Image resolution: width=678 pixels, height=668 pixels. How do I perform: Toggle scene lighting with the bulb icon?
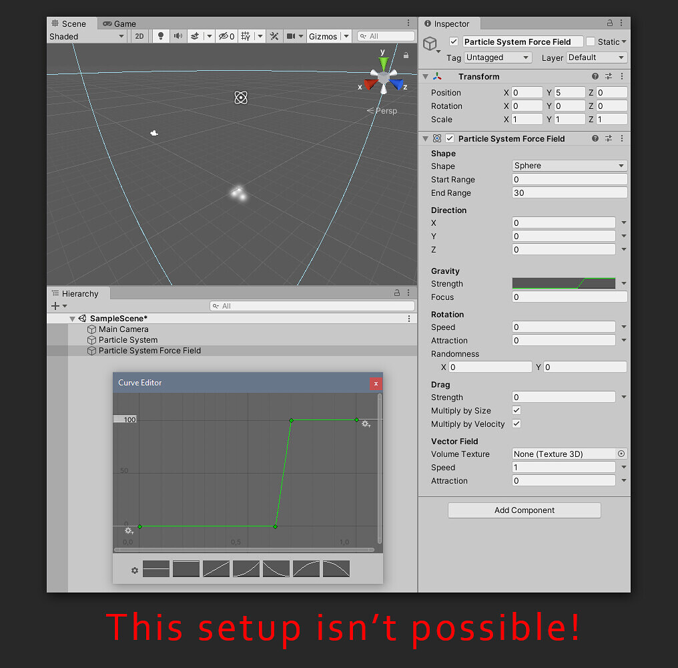click(161, 36)
